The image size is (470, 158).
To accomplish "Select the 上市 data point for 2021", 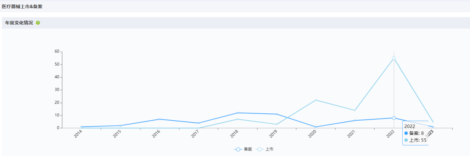I will pyautogui.click(x=355, y=110).
